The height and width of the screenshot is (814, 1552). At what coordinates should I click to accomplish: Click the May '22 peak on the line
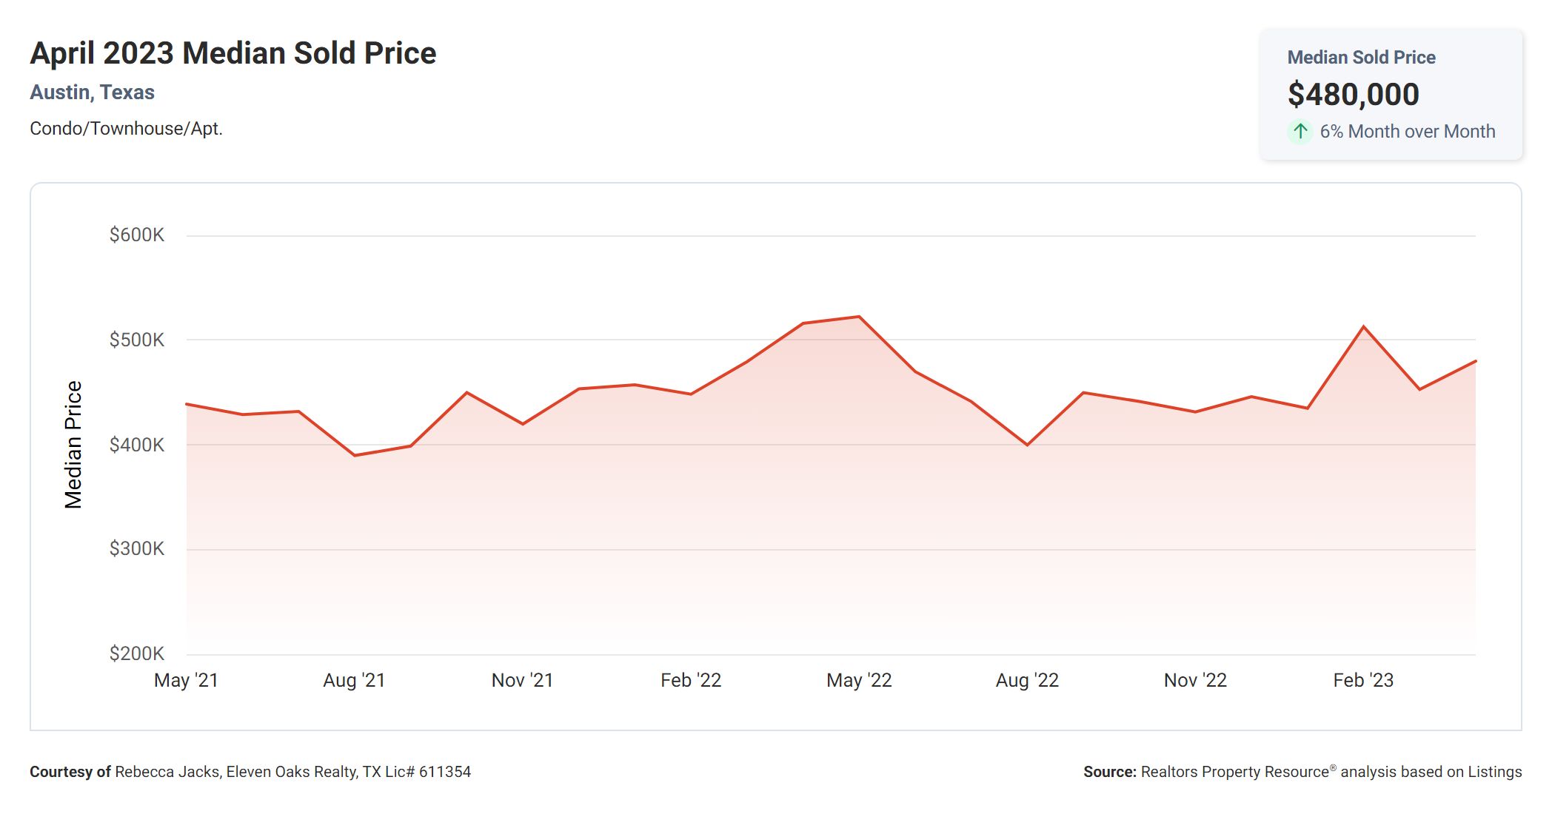point(859,317)
